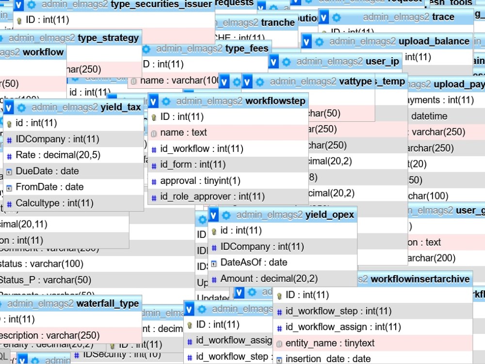Open the gear options of workflowstep table
This screenshot has height=364, width=485.
166,101
